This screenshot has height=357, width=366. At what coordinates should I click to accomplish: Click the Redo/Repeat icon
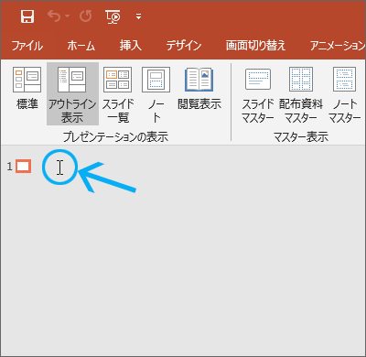tap(85, 16)
